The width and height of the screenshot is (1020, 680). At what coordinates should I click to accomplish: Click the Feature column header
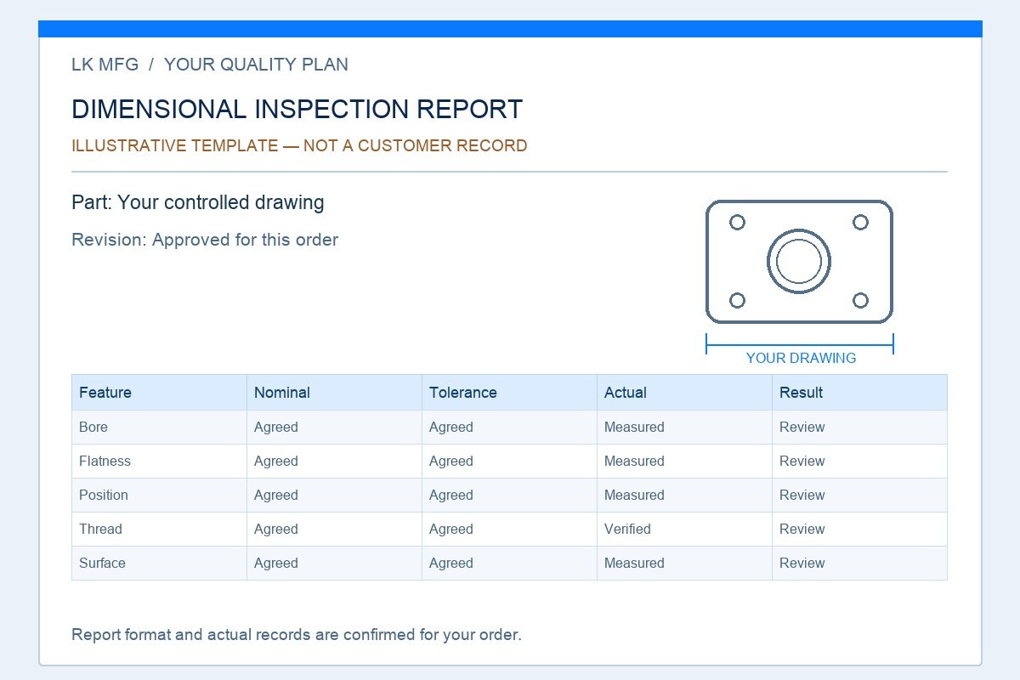159,393
